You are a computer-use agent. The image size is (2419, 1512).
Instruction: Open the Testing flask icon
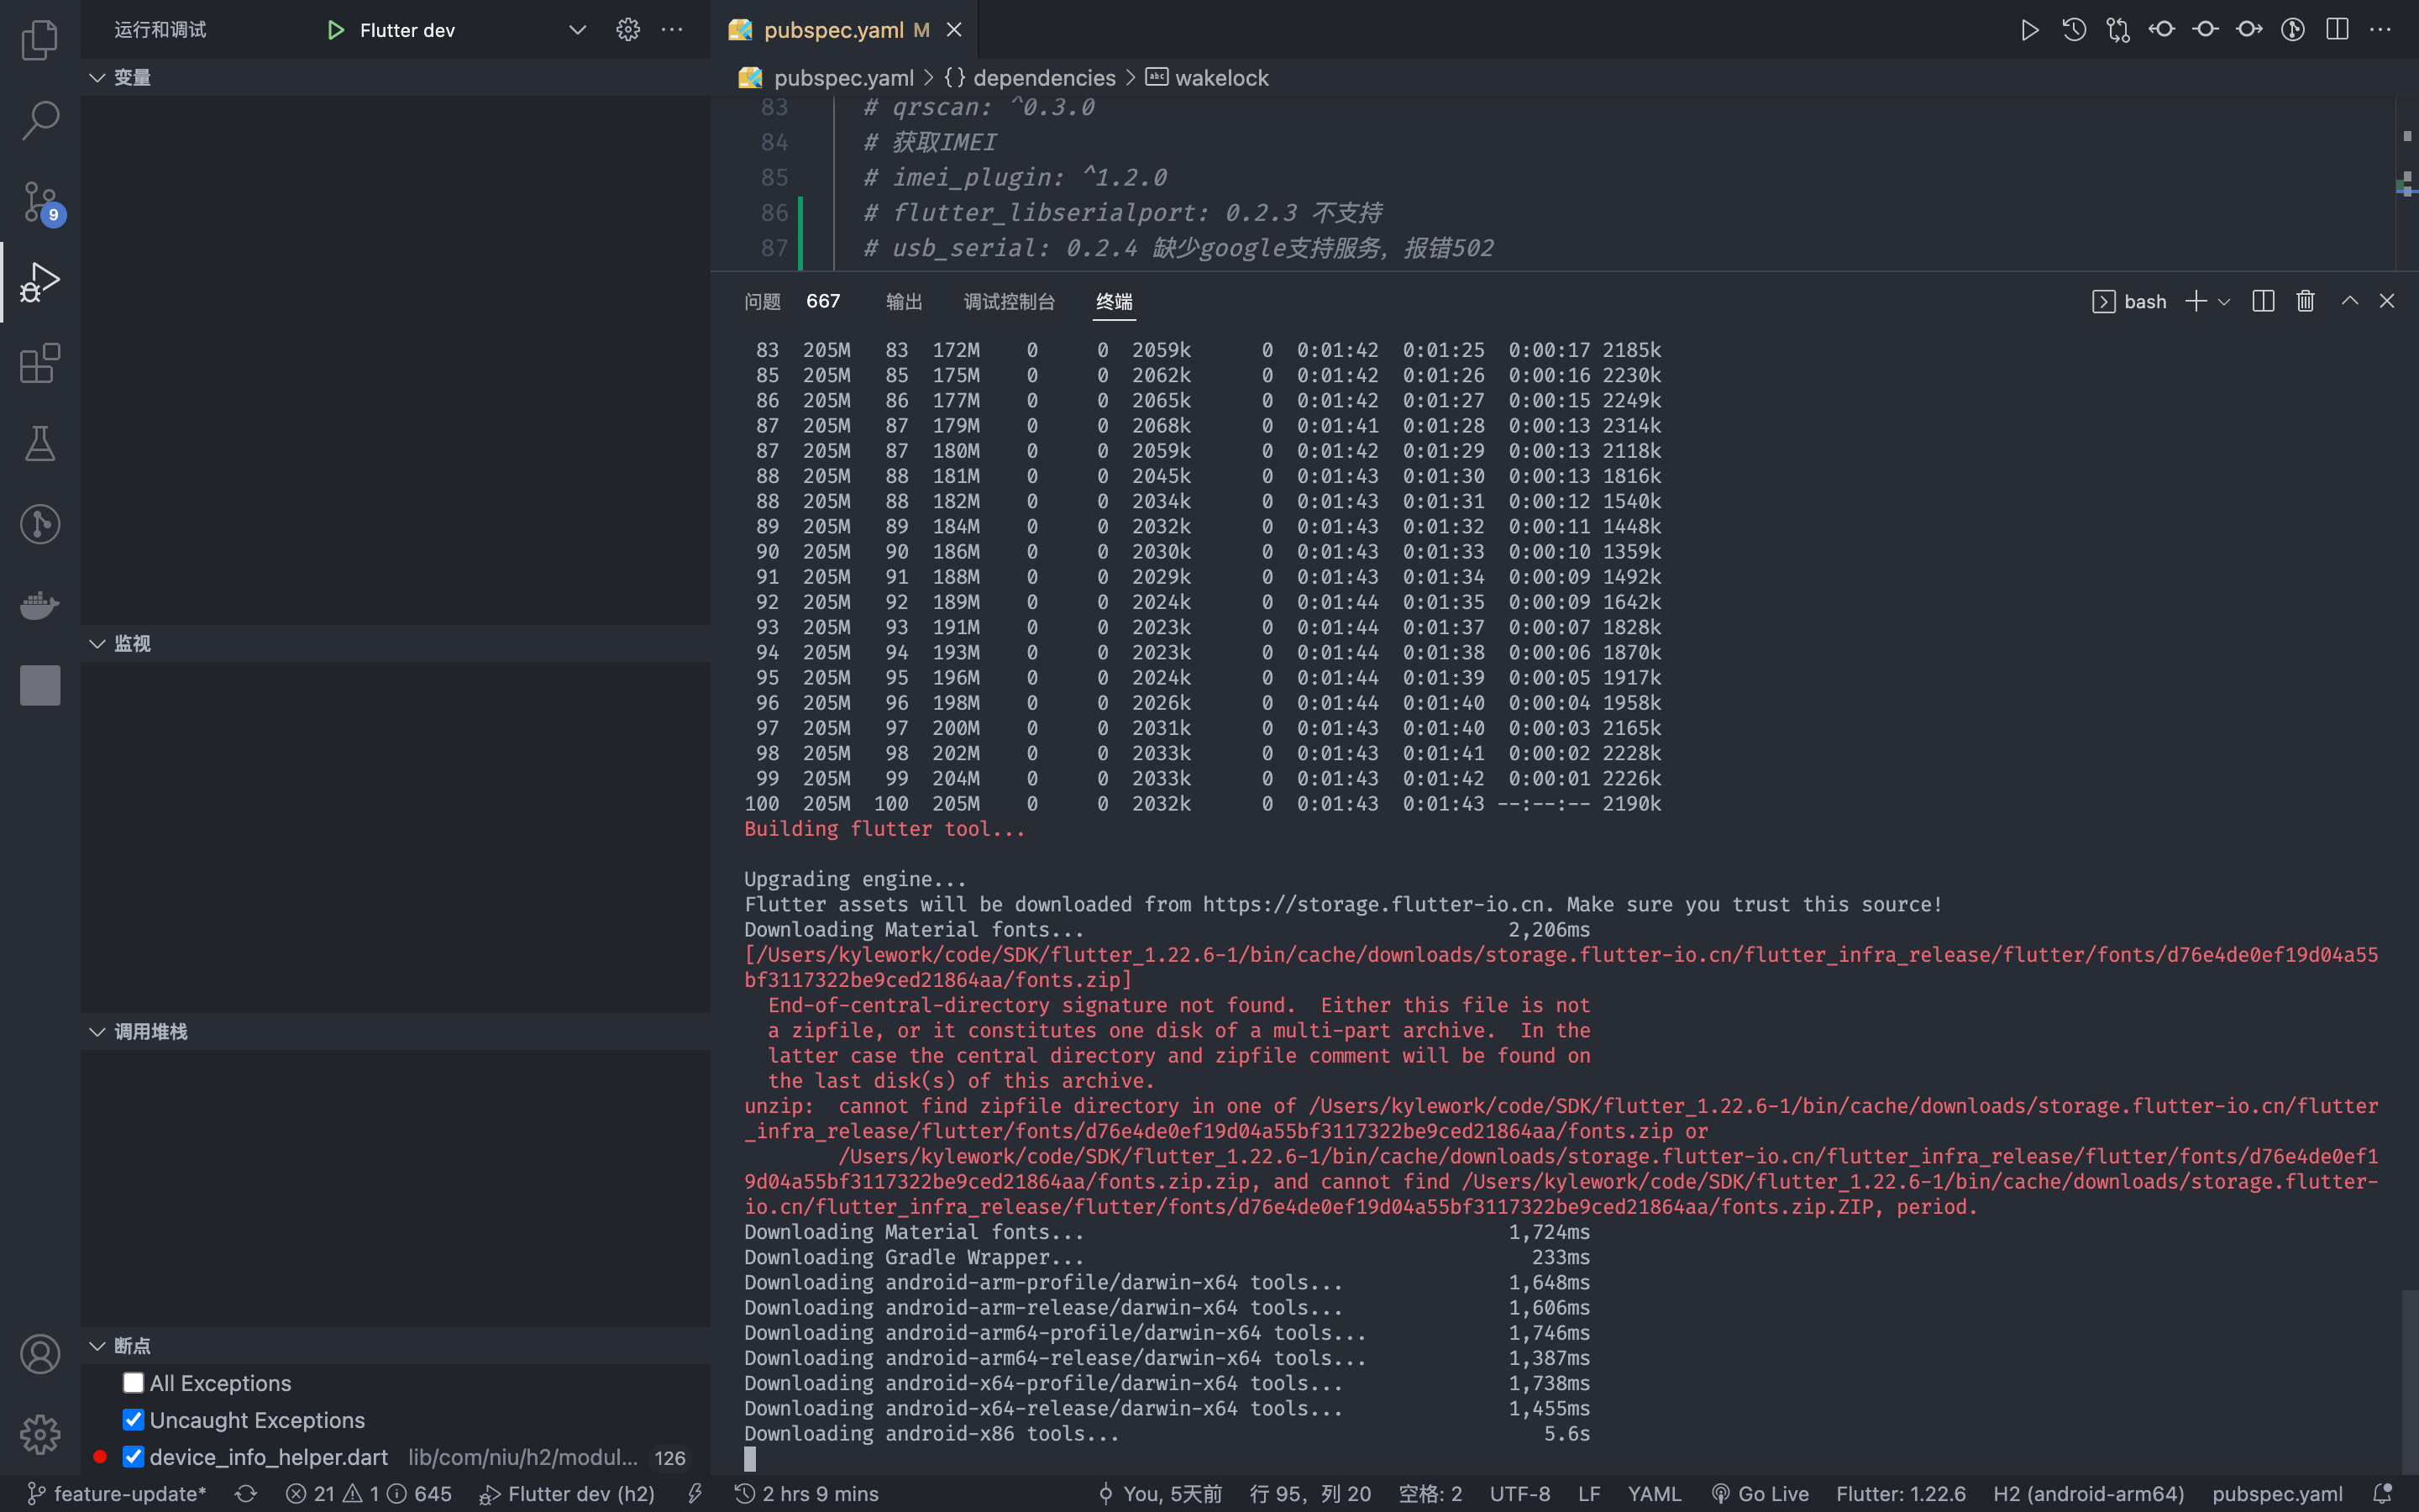(40, 444)
